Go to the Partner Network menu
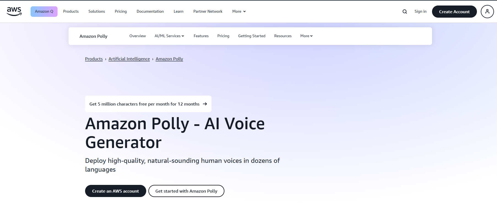This screenshot has height=213, width=497. click(x=208, y=11)
